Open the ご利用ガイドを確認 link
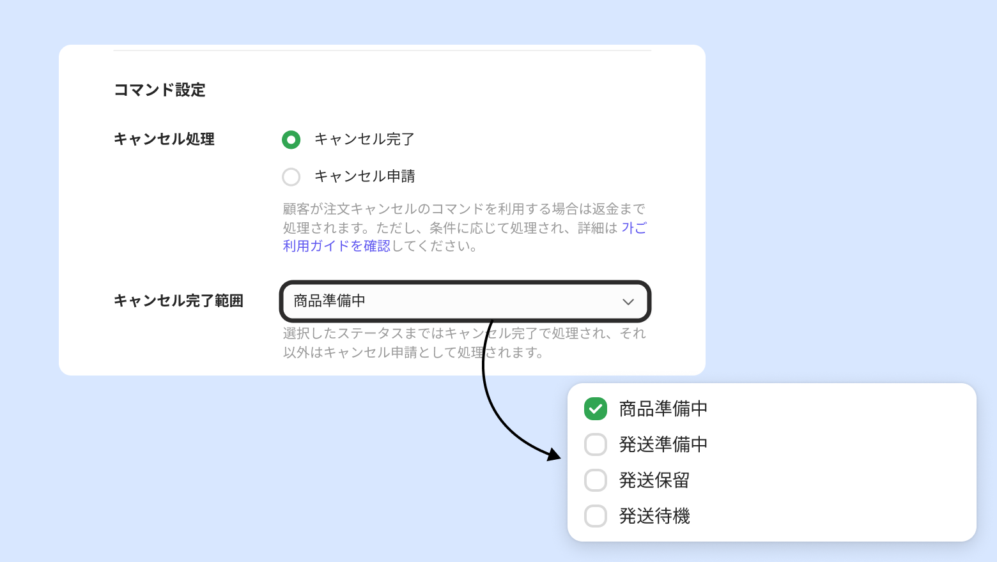The height and width of the screenshot is (562, 997). [x=337, y=246]
